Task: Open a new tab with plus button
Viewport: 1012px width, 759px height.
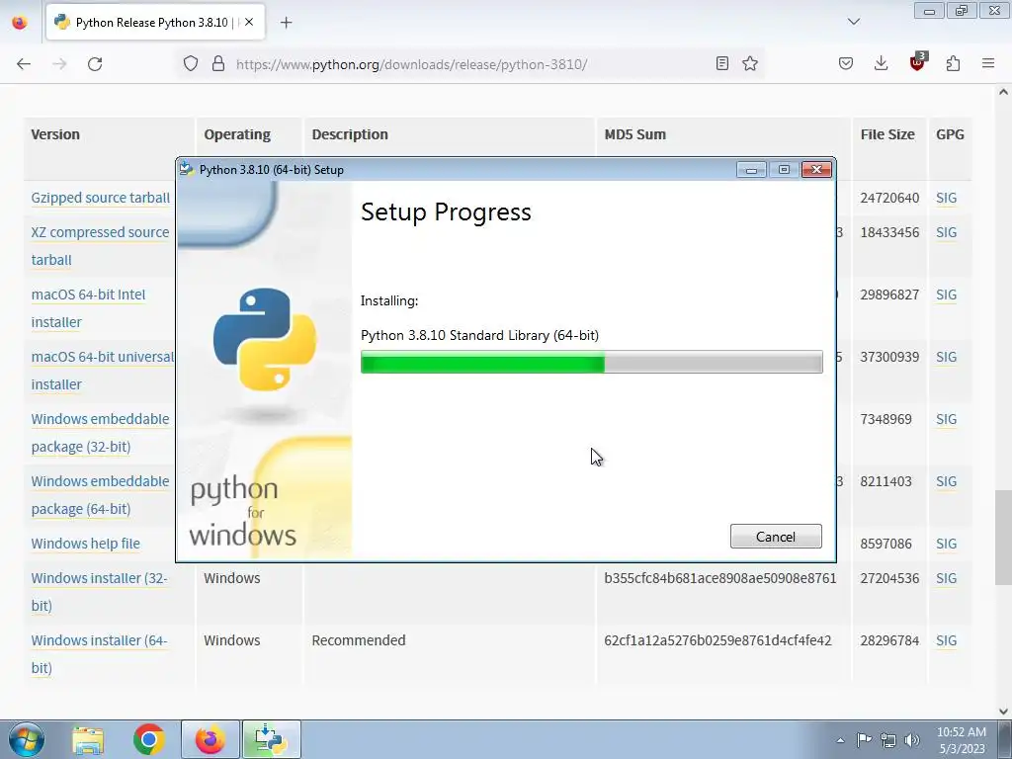Action: click(286, 23)
